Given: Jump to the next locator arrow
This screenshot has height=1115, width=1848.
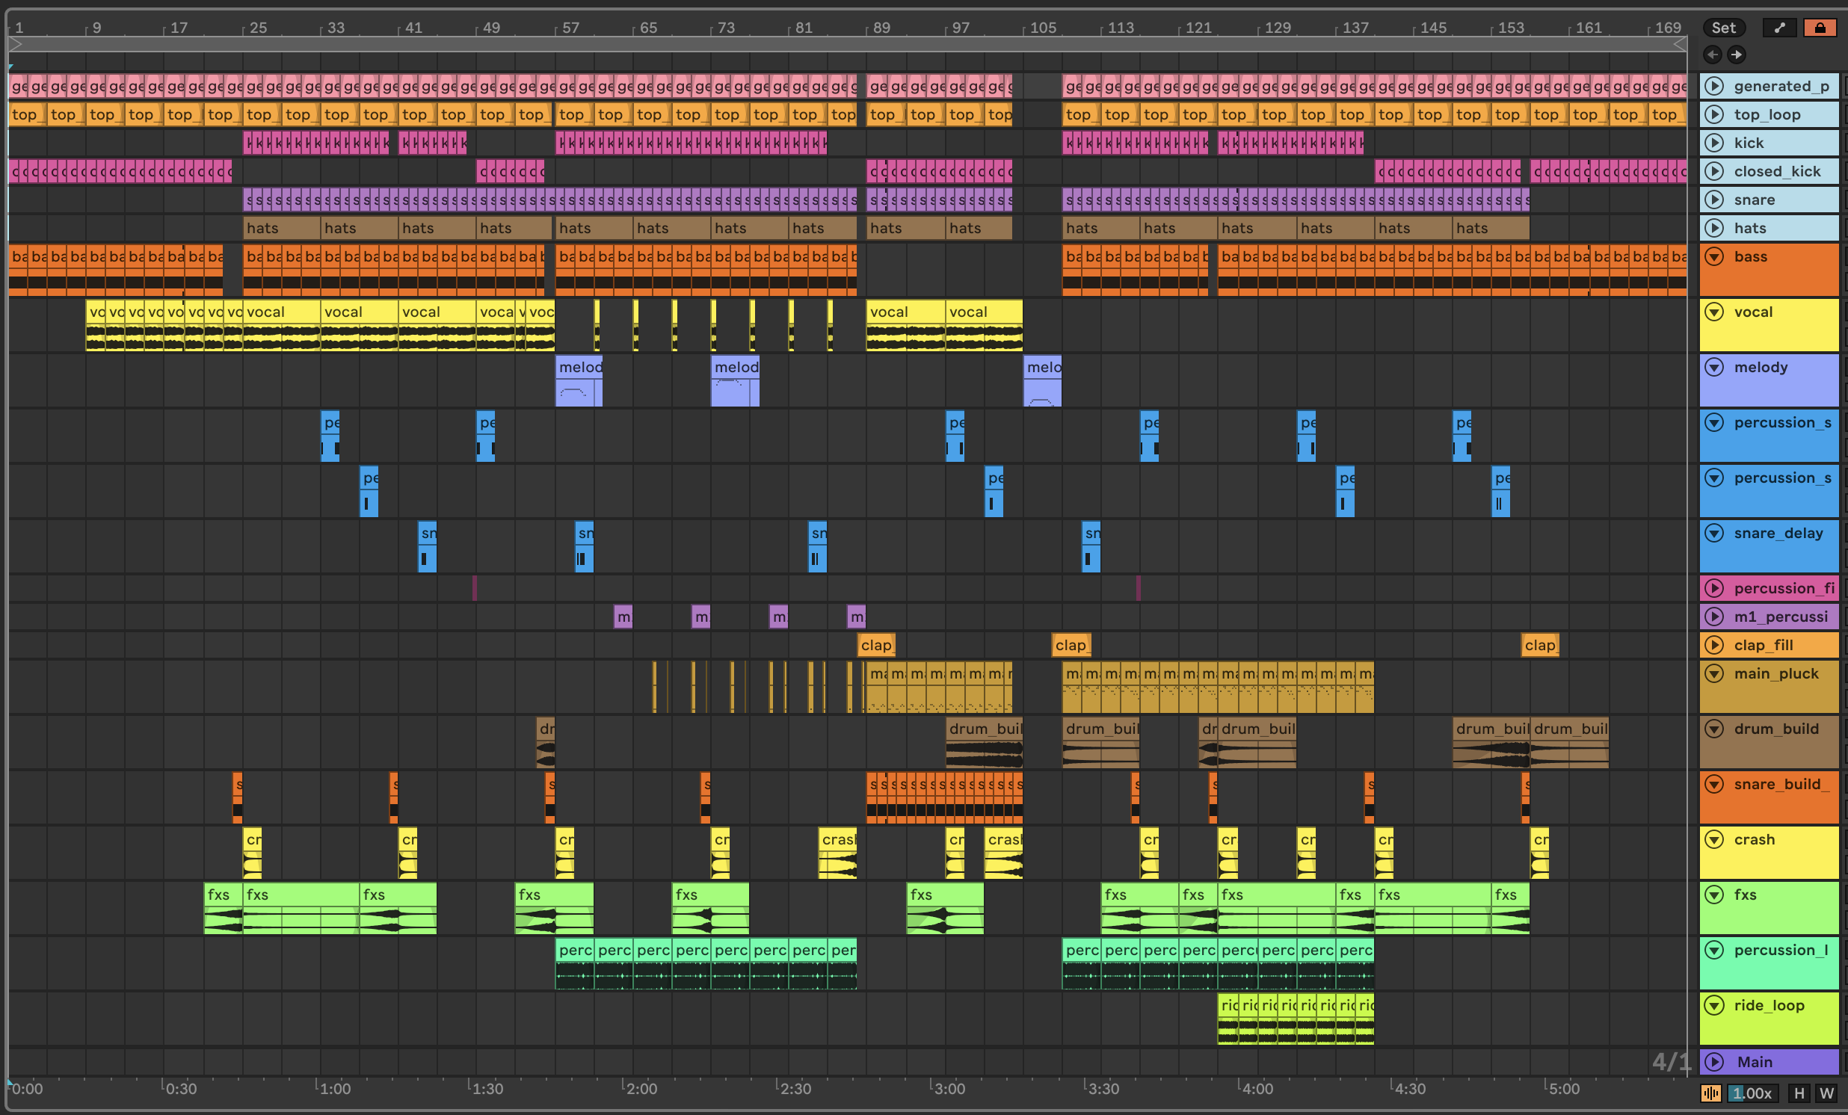Looking at the screenshot, I should [x=1737, y=54].
